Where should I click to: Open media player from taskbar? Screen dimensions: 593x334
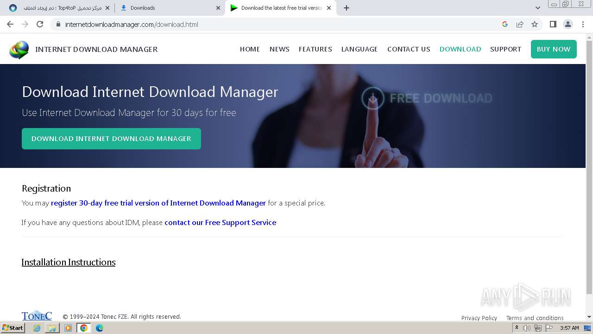[x=68, y=328]
